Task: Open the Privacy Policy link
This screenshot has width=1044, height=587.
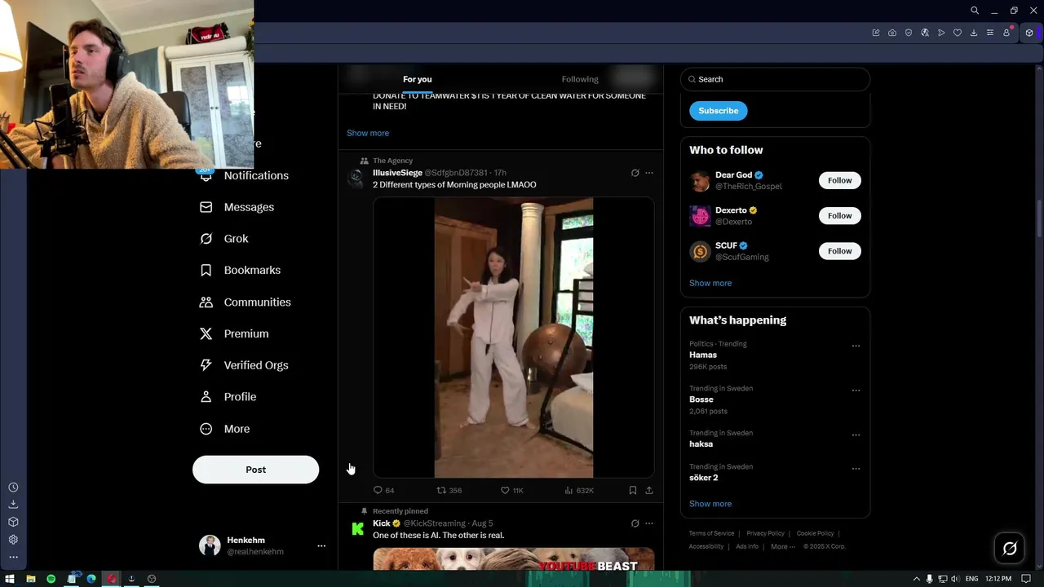Action: [765, 533]
